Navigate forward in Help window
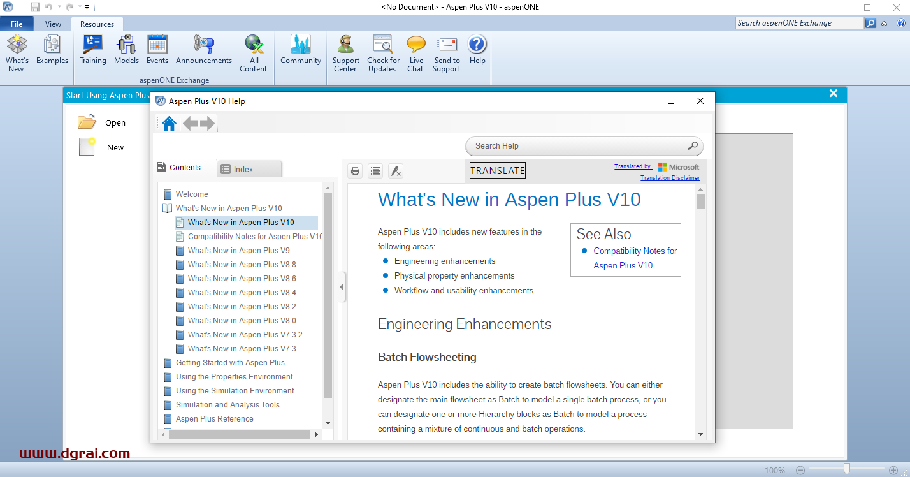The height and width of the screenshot is (477, 910). pos(207,124)
